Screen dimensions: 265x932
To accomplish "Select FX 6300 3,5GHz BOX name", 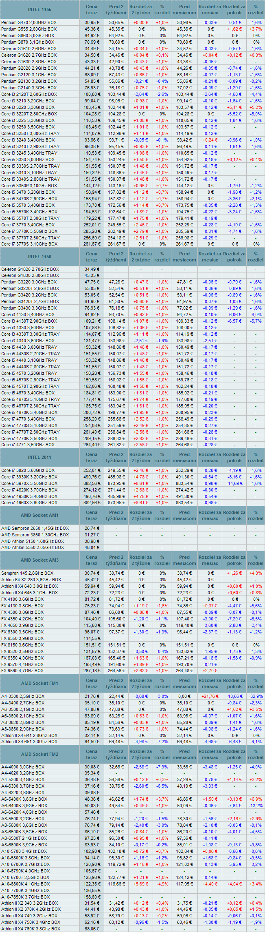I will tap(22, 632).
